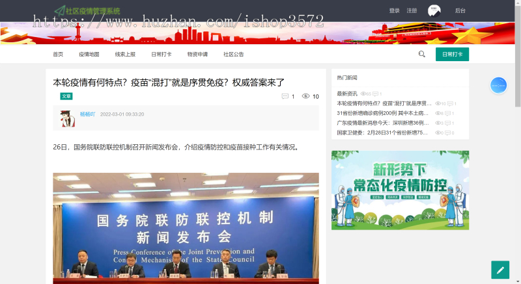
Task: Click the blue circular floating widget
Action: pos(498,86)
